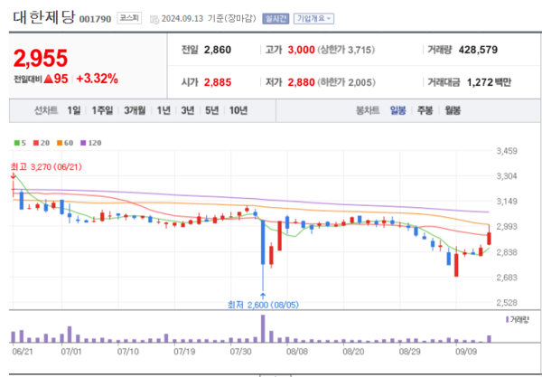542x377 pixels.
Task: Click the tallest volume bar on 08/05
Action: pos(263,328)
